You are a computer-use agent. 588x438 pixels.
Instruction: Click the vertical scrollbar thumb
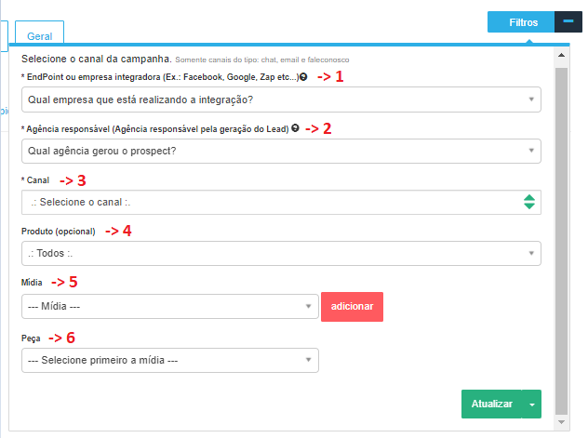[561, 232]
